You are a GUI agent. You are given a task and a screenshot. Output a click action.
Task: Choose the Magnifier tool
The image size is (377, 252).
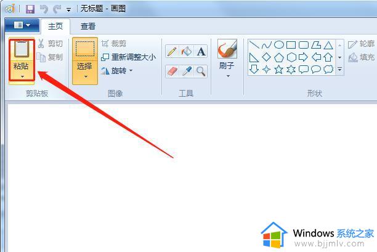pyautogui.click(x=201, y=71)
